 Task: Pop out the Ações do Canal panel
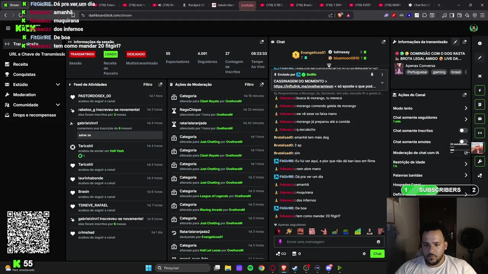[x=464, y=95]
